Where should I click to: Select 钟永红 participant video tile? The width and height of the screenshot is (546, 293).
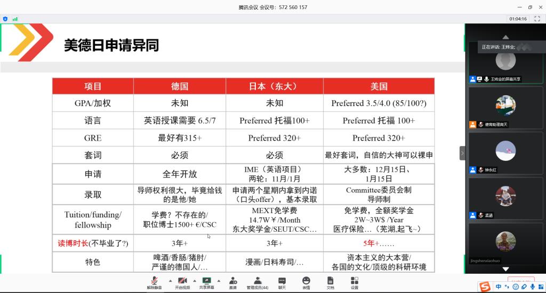click(505, 153)
